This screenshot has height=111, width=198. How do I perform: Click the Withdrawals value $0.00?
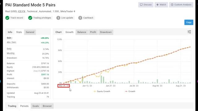tap(46, 88)
